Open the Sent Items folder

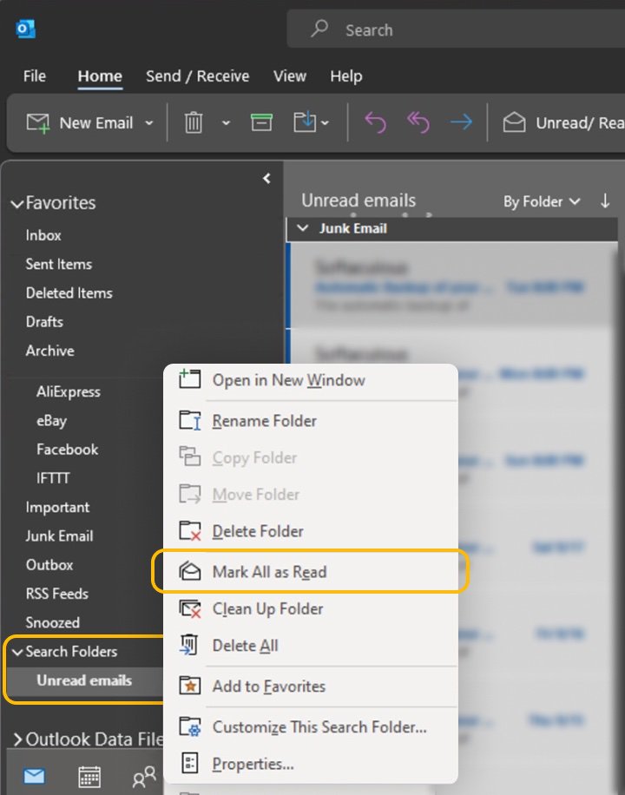pos(59,264)
